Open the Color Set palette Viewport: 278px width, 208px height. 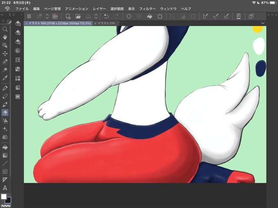[18, 69]
